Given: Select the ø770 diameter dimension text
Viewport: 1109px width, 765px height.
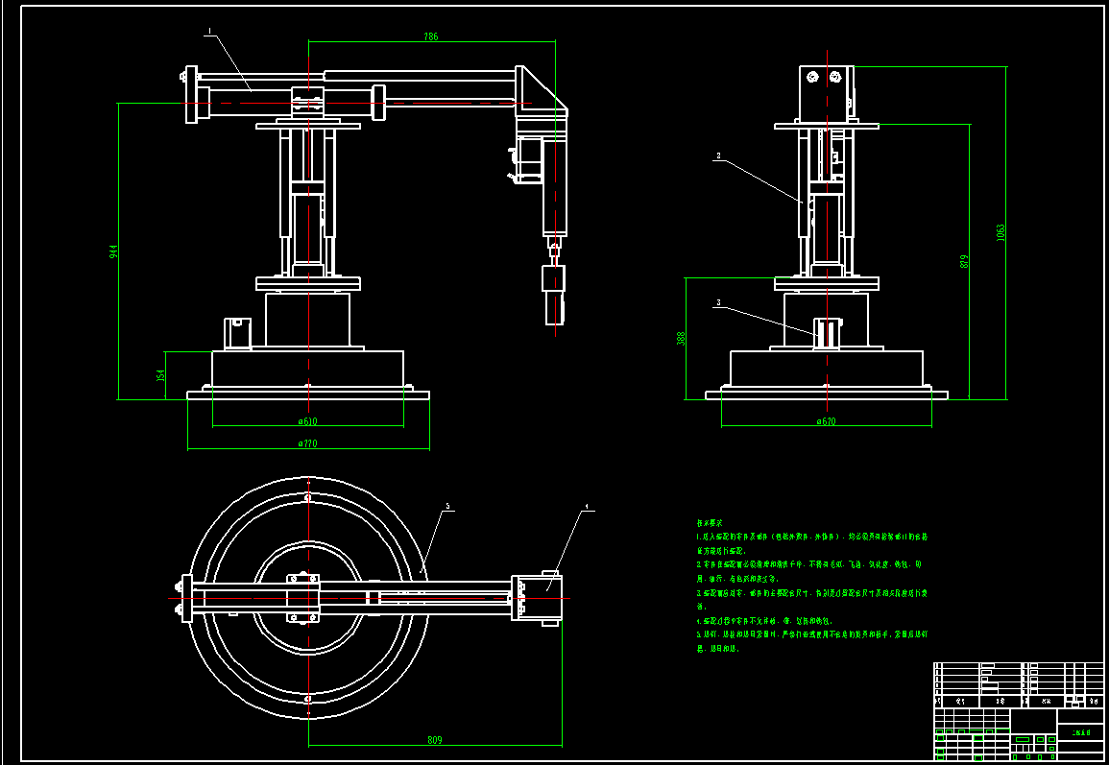Looking at the screenshot, I should (307, 444).
